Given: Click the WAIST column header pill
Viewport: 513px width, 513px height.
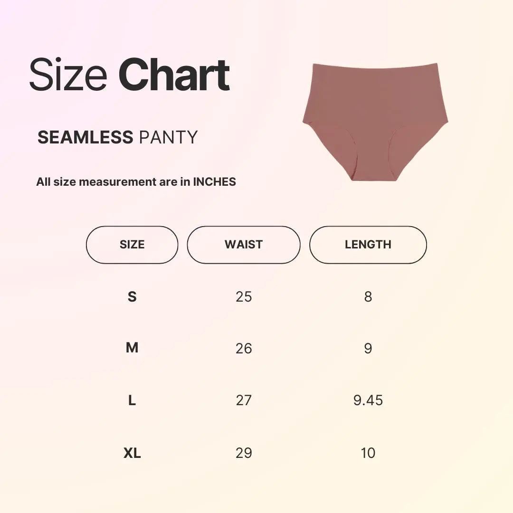Looking at the screenshot, I should pyautogui.click(x=244, y=245).
